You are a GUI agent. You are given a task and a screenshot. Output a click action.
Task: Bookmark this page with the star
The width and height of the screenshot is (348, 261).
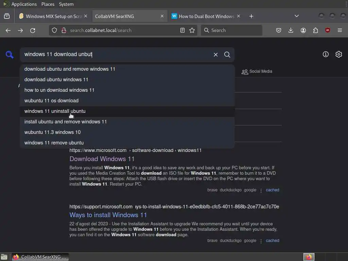point(192,30)
